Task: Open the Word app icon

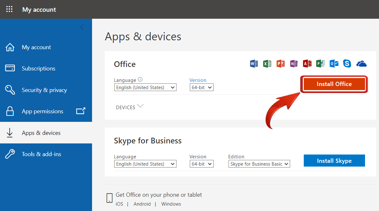Action: [254, 63]
